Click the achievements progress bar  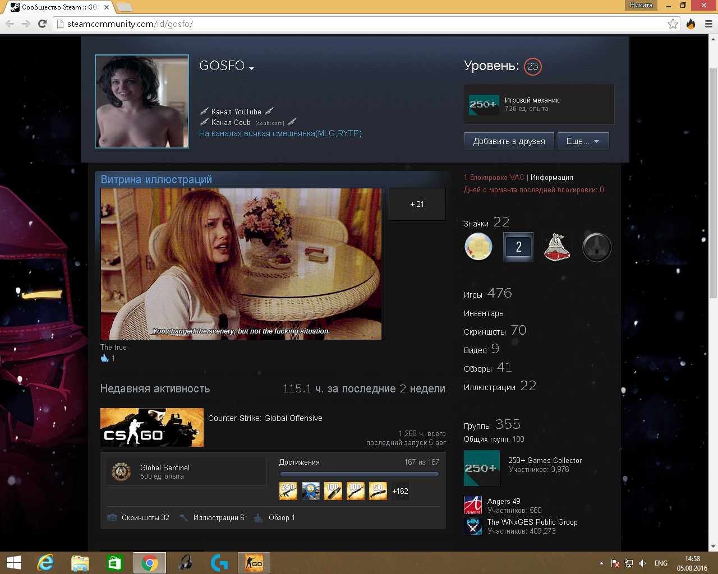(x=359, y=474)
